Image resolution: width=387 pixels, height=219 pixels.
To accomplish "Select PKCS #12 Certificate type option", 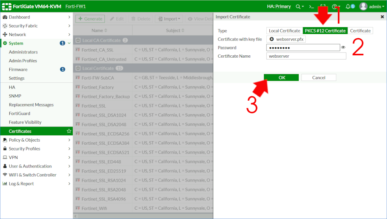I will (325, 31).
